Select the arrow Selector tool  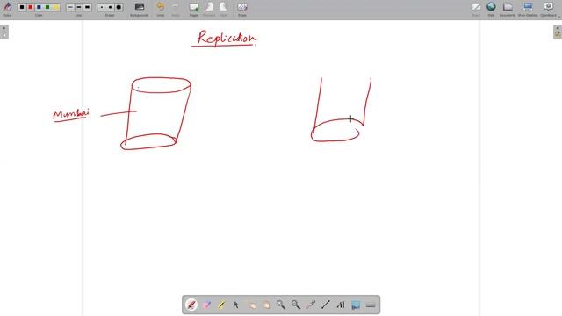[x=236, y=305]
